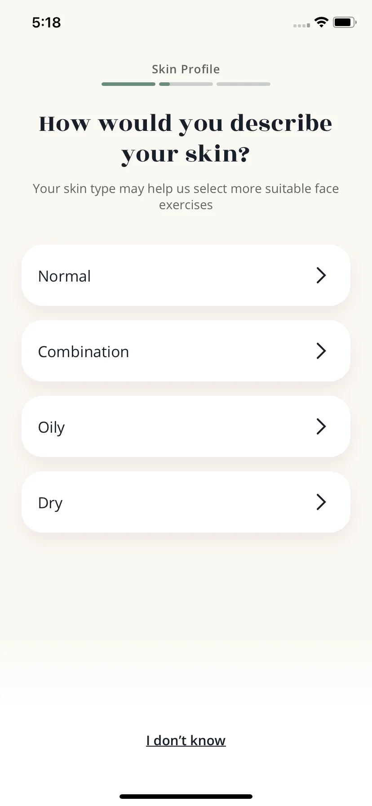Select the Oily skin type option
The image size is (372, 806).
coord(186,426)
